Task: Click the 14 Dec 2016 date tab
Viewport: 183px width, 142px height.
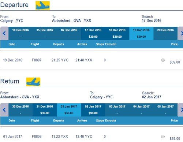Action: pyautogui.click(x=20, y=33)
